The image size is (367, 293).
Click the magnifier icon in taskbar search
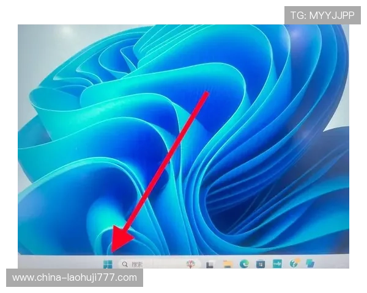(125, 264)
